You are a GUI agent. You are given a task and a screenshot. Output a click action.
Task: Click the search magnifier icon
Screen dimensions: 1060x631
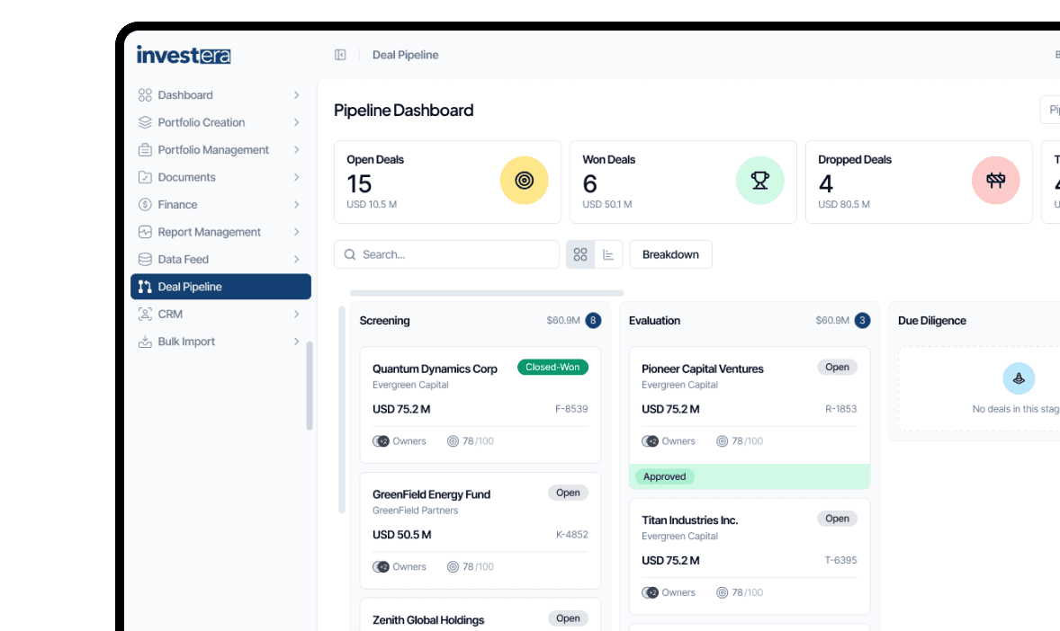click(x=349, y=254)
